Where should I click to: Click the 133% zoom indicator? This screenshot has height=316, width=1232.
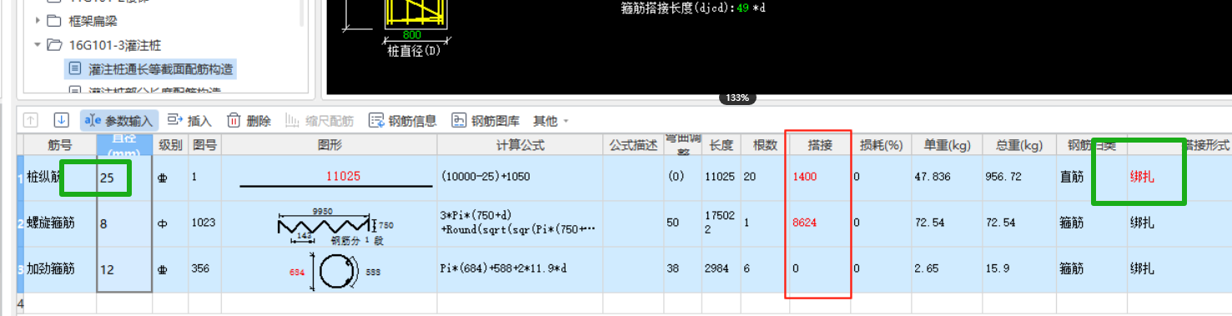[737, 98]
